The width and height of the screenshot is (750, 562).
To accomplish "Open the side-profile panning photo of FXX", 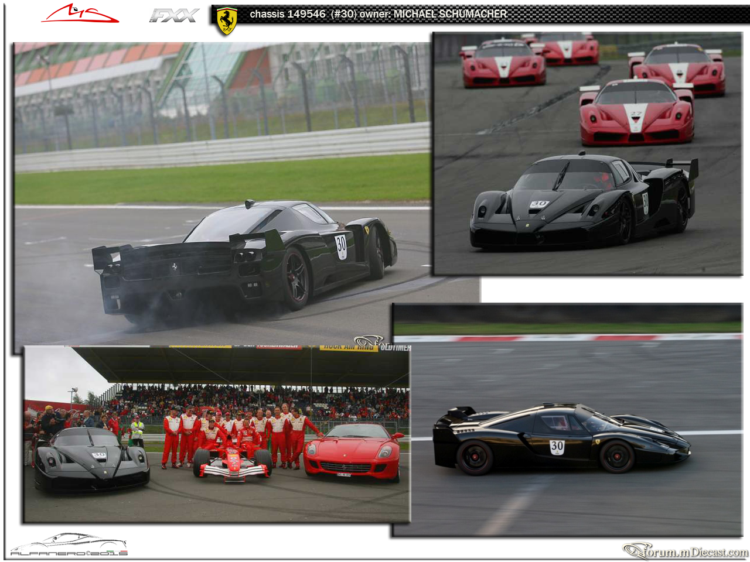I will pyautogui.click(x=567, y=419).
